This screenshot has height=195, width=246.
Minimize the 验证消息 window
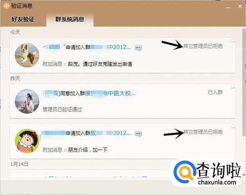point(228,7)
